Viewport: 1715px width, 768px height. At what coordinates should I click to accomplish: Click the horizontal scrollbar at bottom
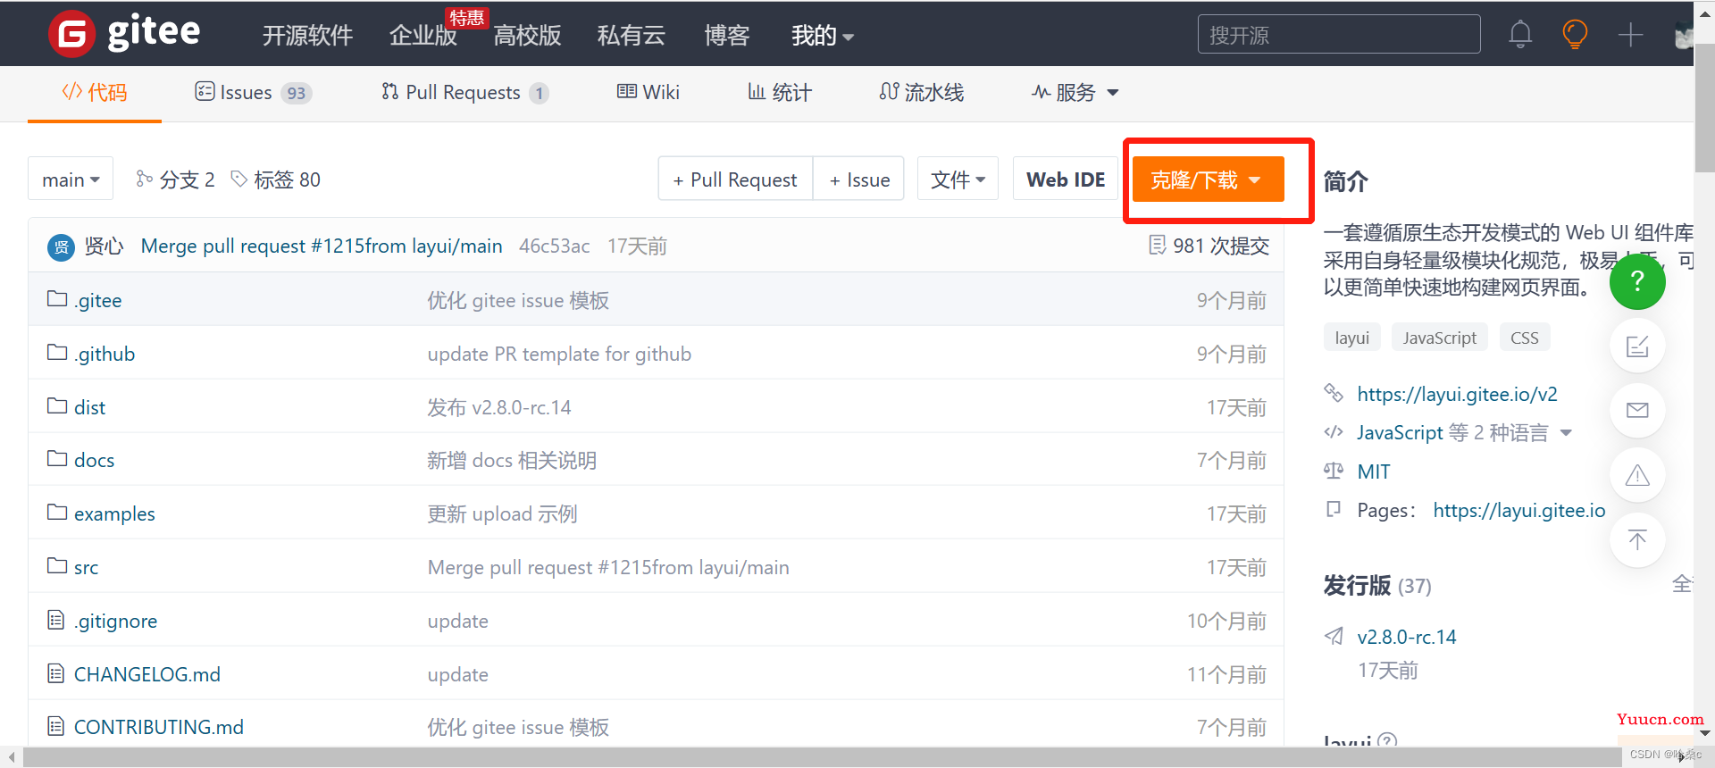(822, 757)
